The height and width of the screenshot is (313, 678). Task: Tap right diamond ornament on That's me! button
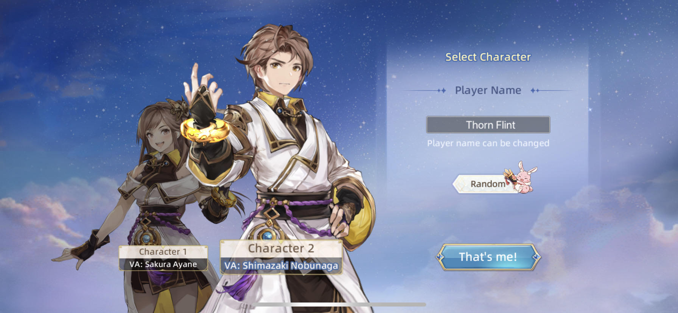(536, 257)
